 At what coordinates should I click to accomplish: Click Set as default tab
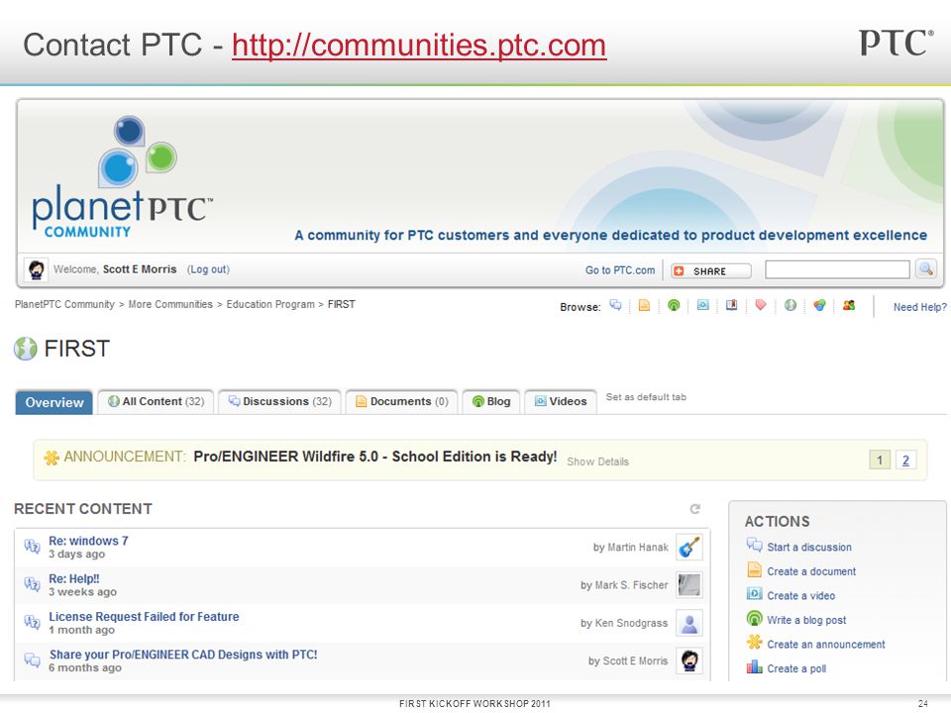coord(646,397)
